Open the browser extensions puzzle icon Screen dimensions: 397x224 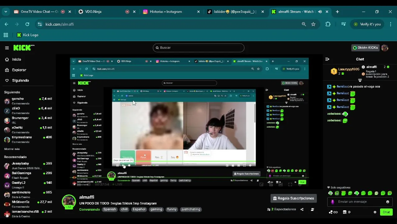tap(328, 24)
